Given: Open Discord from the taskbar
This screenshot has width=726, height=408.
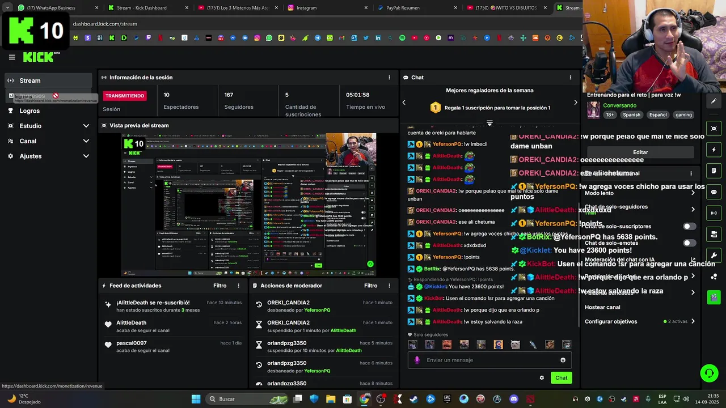Looking at the screenshot, I should pyautogui.click(x=514, y=399).
